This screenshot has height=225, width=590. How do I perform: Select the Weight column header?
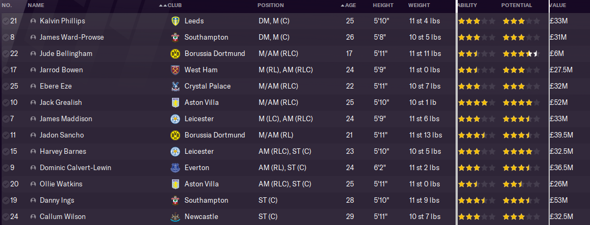pyautogui.click(x=419, y=5)
